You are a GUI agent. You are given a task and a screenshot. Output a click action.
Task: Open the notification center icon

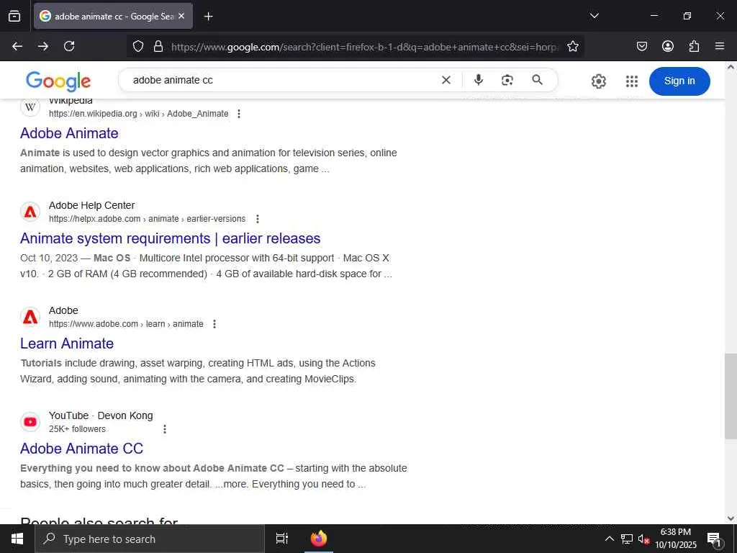click(x=714, y=539)
